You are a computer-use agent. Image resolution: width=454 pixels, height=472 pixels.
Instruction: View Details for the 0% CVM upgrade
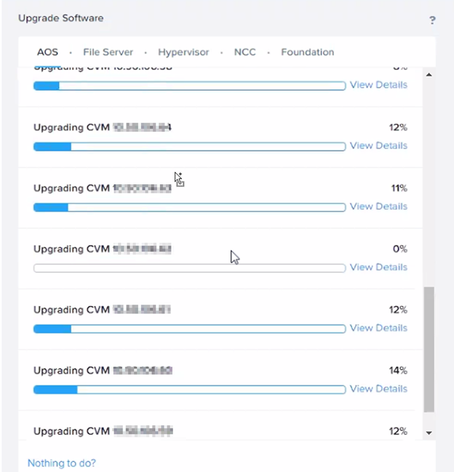click(x=378, y=267)
